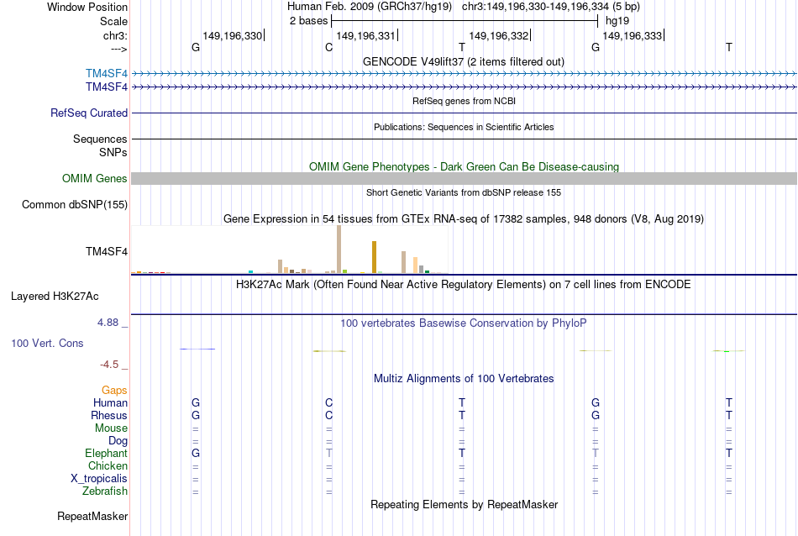Select the Scale track label
Viewport: 798px width, 536px height.
point(113,21)
